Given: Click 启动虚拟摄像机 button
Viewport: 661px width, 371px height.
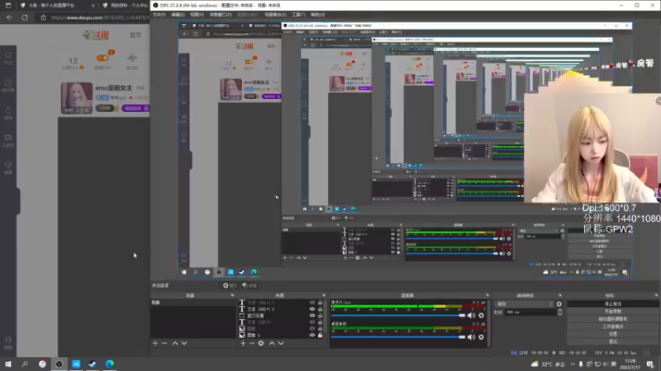Looking at the screenshot, I should click(x=612, y=319).
